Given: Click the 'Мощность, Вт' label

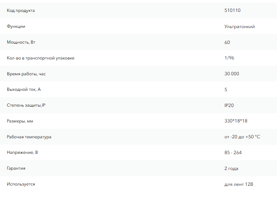Looking at the screenshot, I should 21,42.
